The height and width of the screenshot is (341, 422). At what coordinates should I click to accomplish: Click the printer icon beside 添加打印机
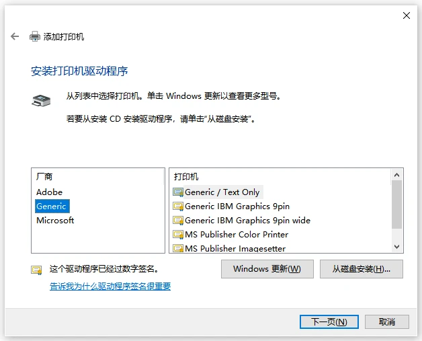35,36
